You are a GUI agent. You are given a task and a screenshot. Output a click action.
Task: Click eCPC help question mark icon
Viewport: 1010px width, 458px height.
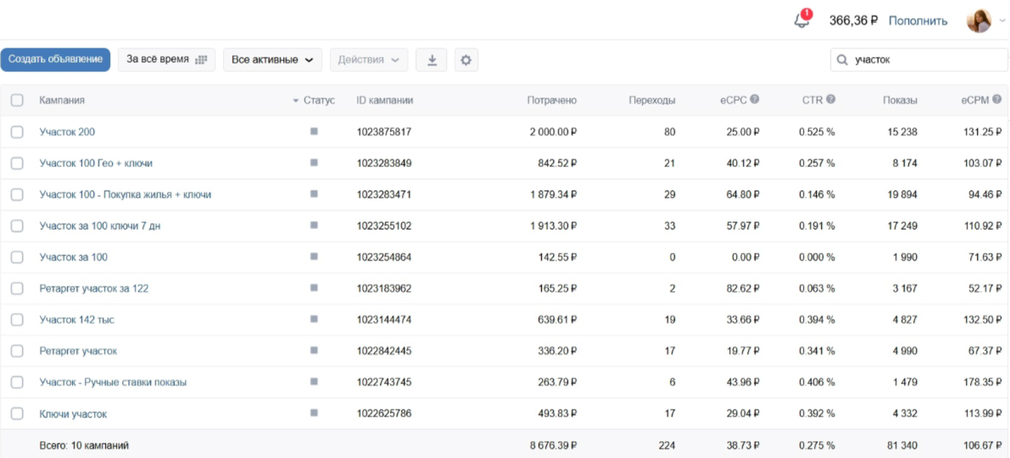[755, 99]
